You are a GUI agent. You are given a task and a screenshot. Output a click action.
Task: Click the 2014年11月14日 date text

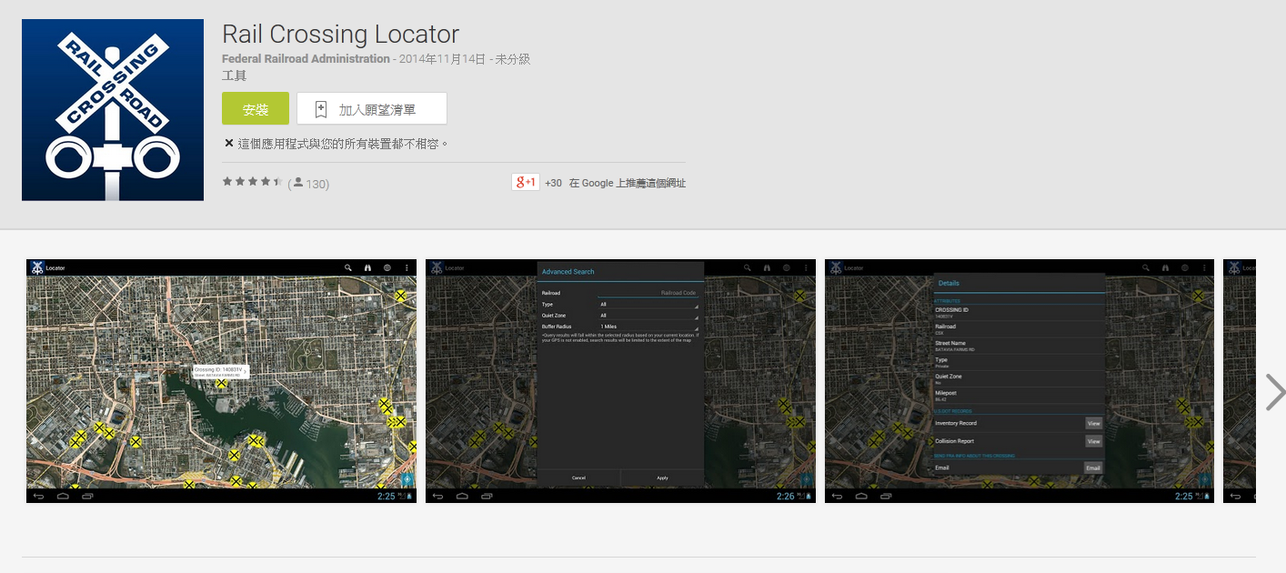442,59
